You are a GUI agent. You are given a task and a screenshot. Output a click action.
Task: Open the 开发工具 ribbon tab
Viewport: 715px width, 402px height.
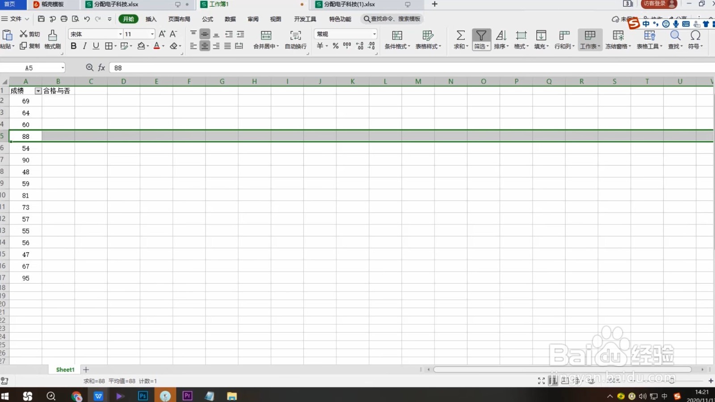click(x=305, y=19)
